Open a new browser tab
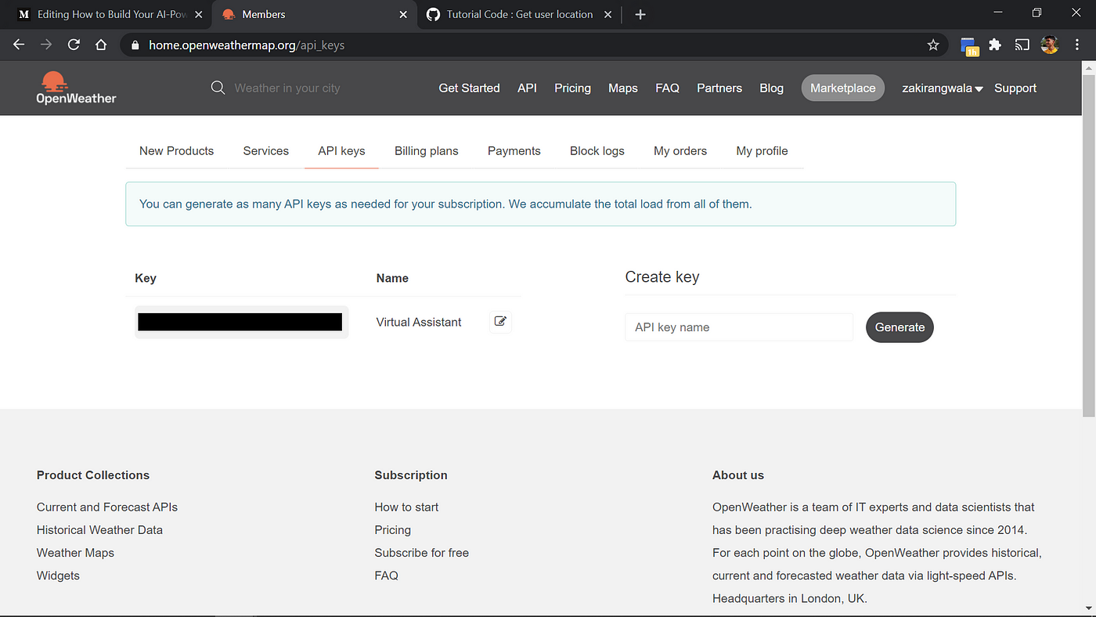Image resolution: width=1096 pixels, height=617 pixels. tap(640, 14)
